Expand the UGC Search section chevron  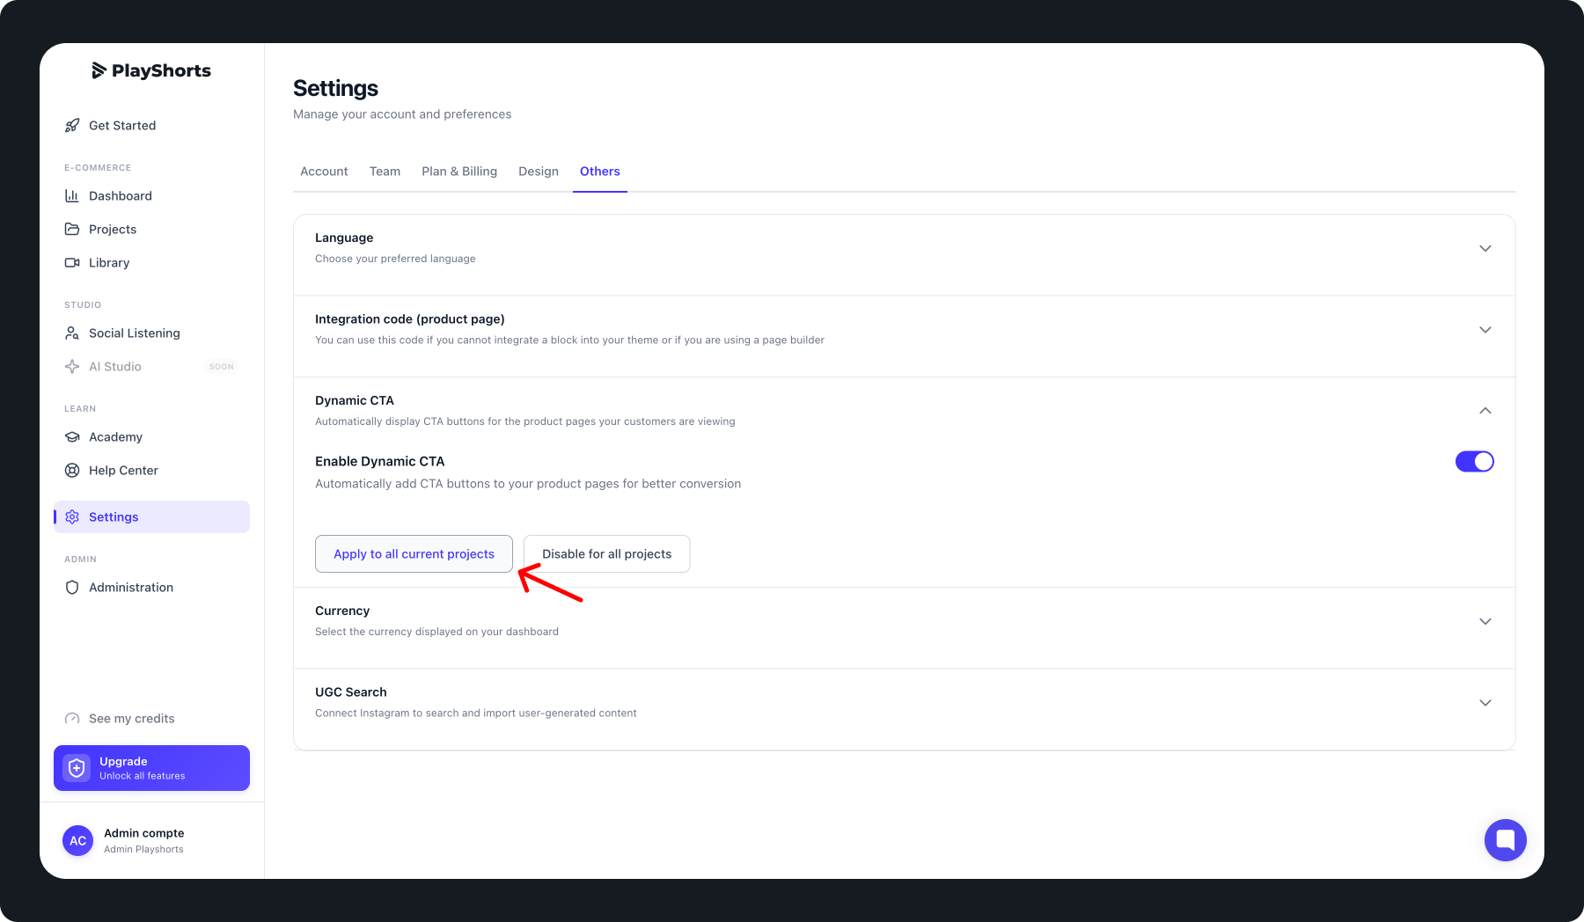[1485, 703]
